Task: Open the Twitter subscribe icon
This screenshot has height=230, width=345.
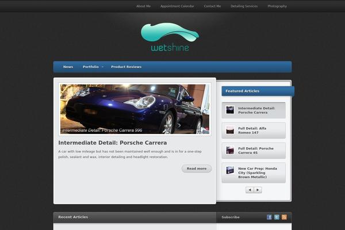Action: tap(277, 217)
